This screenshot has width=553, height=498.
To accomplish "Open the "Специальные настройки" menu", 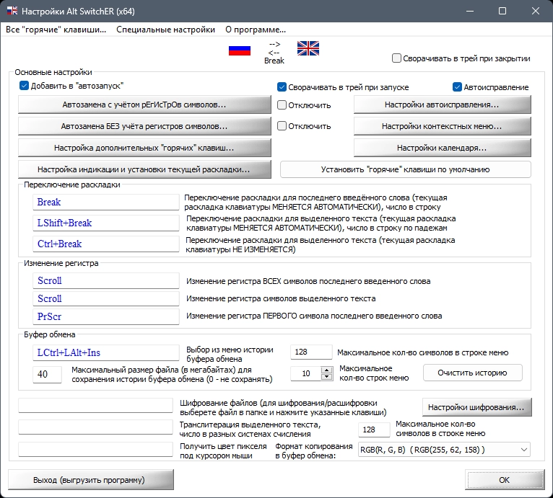I will (165, 30).
